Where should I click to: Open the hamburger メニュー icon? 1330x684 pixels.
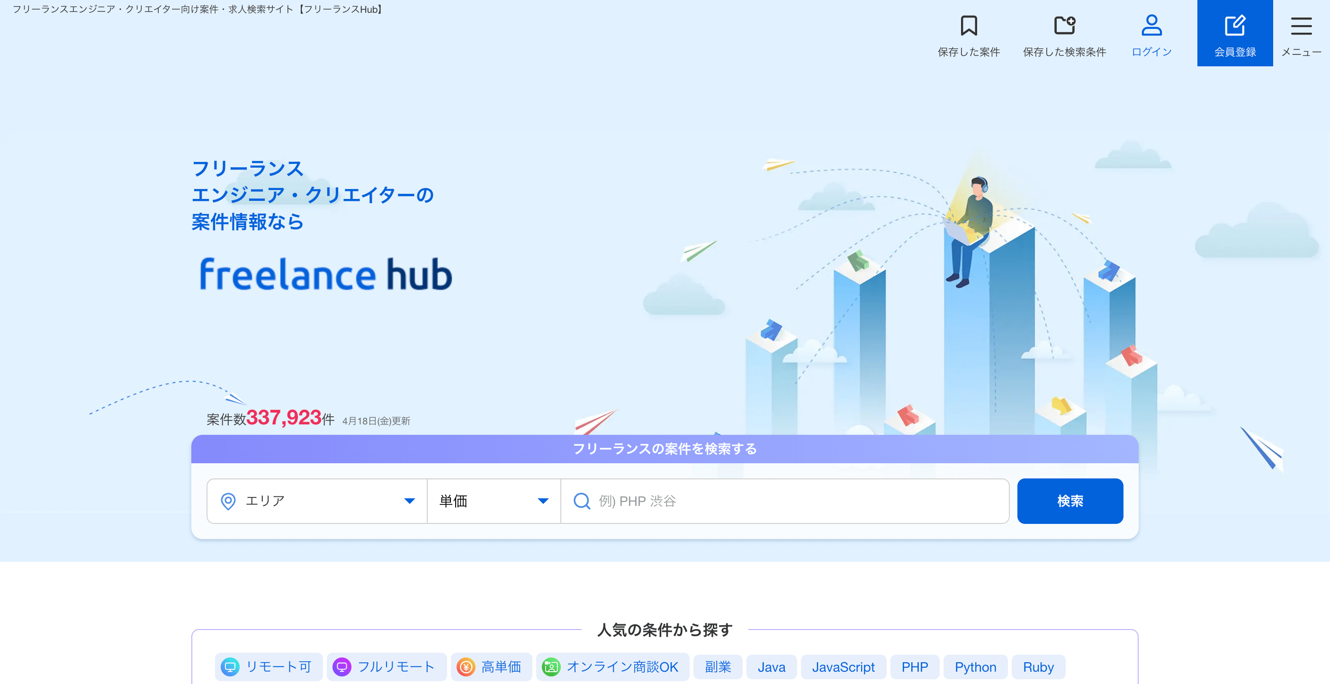tap(1301, 26)
